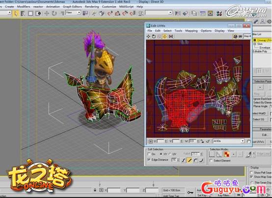Select the Select Object arrow tool

tap(16, 13)
